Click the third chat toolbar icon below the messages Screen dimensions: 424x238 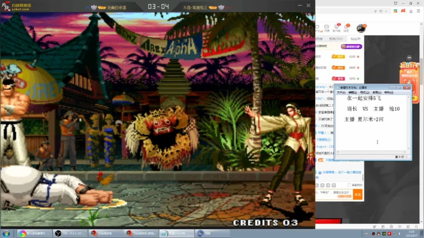328,185
